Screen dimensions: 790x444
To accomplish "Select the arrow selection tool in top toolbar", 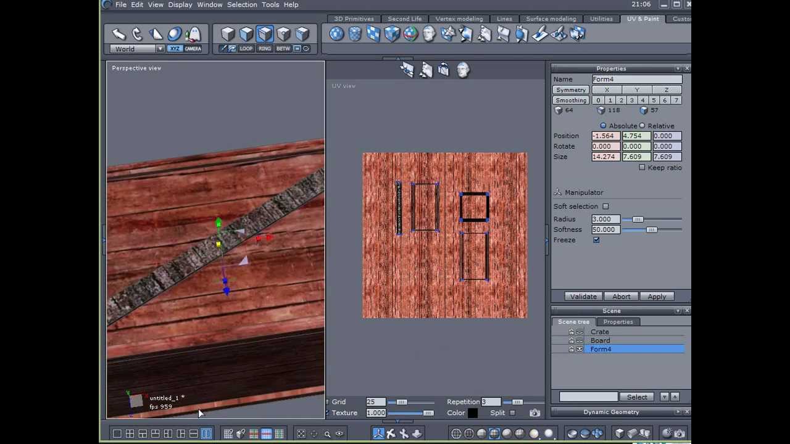I will click(118, 34).
